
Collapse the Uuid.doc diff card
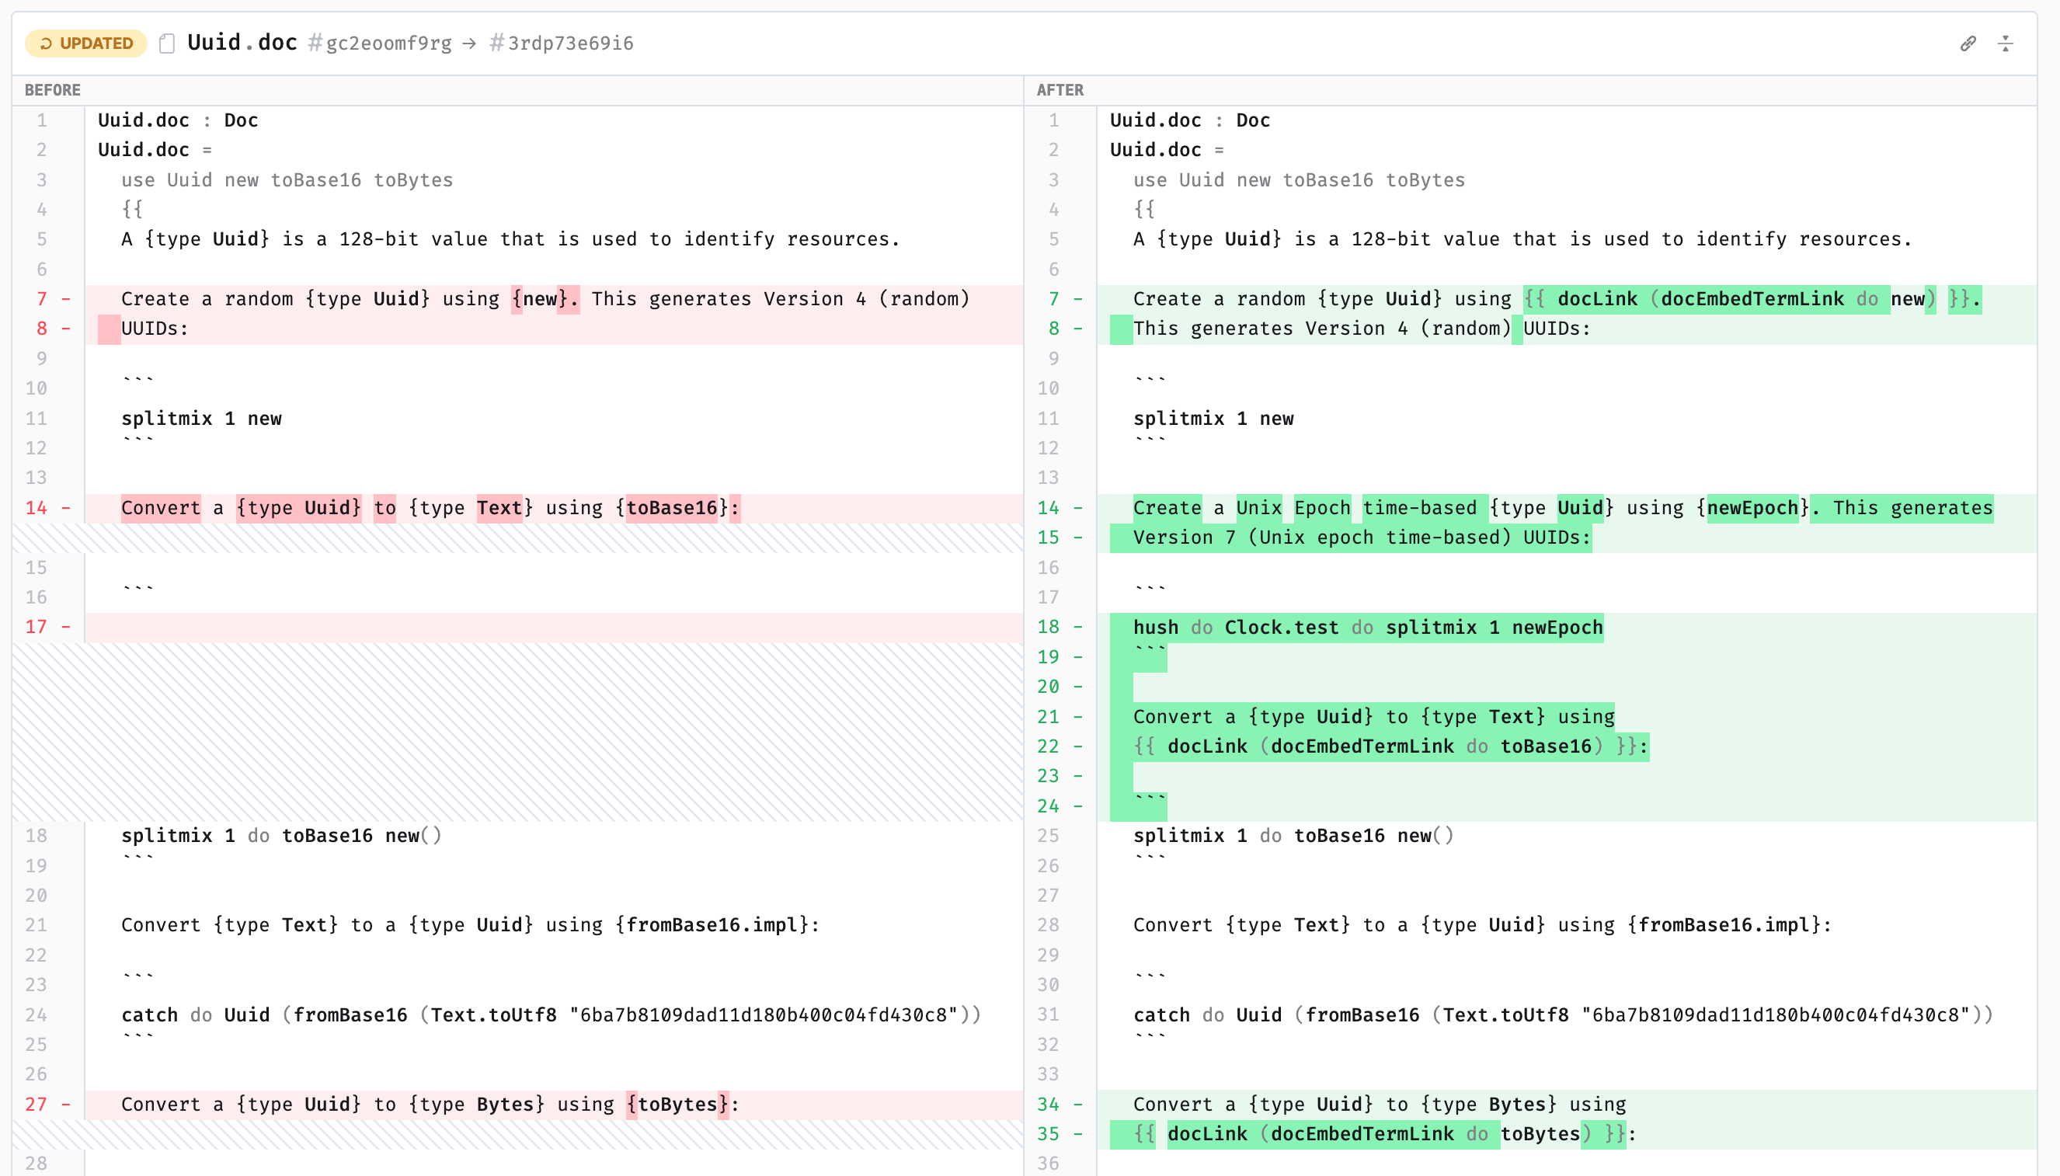tap(2005, 43)
